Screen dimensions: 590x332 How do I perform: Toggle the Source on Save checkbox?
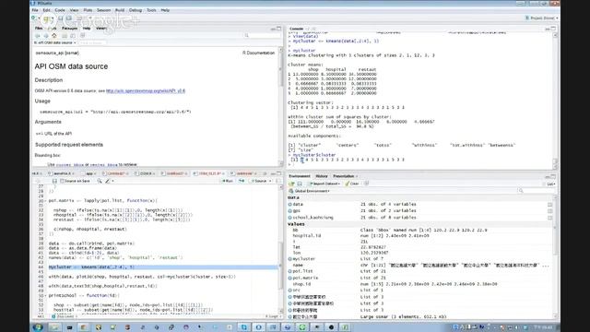coord(63,181)
